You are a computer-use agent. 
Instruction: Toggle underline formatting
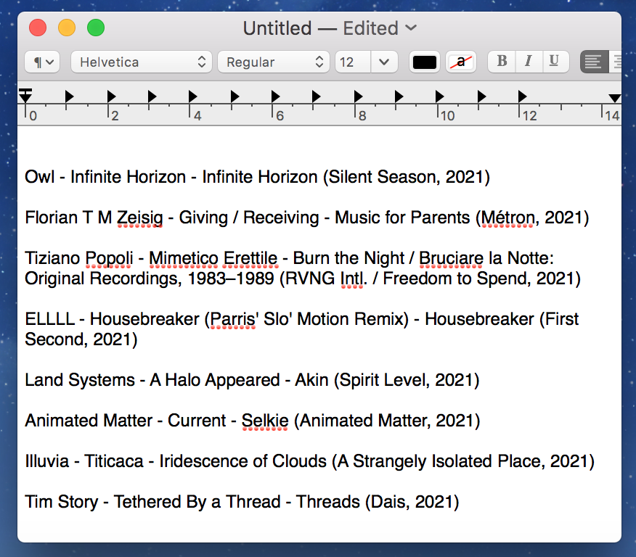pyautogui.click(x=555, y=61)
